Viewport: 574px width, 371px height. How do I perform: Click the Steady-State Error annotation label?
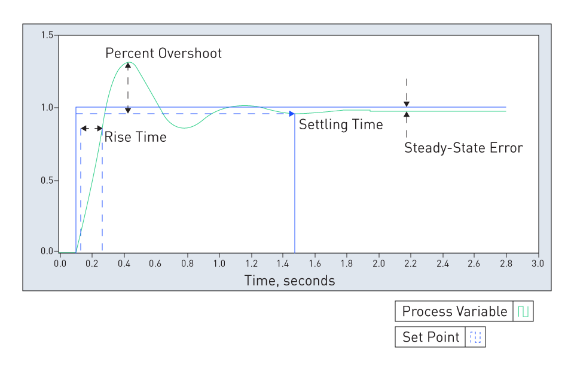pos(463,148)
